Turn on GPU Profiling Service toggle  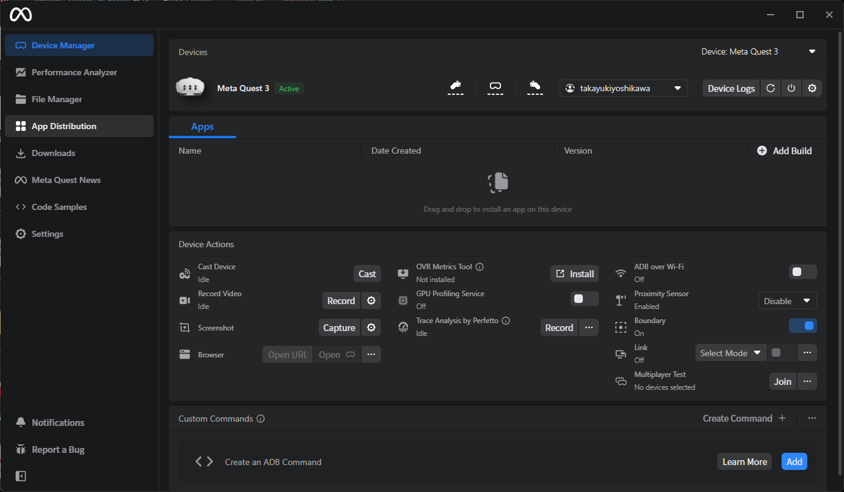pos(584,299)
